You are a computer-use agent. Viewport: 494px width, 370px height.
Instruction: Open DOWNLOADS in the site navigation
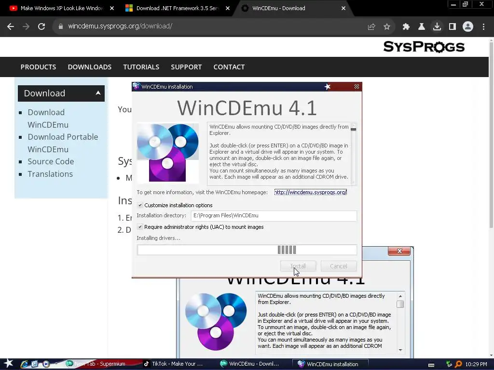(x=89, y=67)
